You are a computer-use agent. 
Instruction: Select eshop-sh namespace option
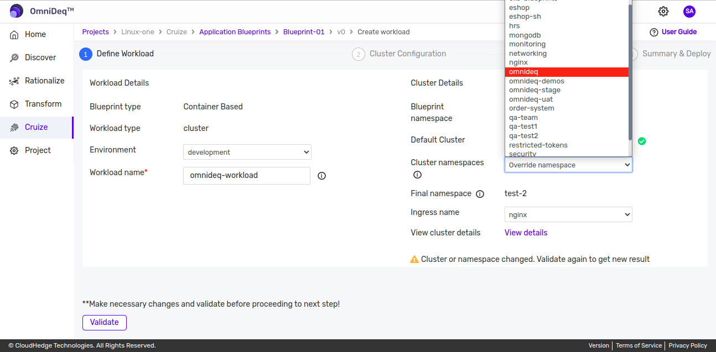point(567,17)
